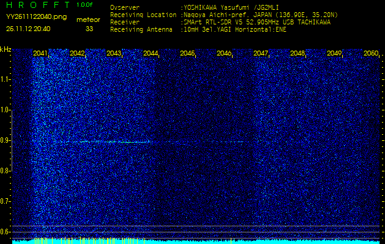Click the meteor count value 33
Screen dimensions: 385x244
(89, 29)
